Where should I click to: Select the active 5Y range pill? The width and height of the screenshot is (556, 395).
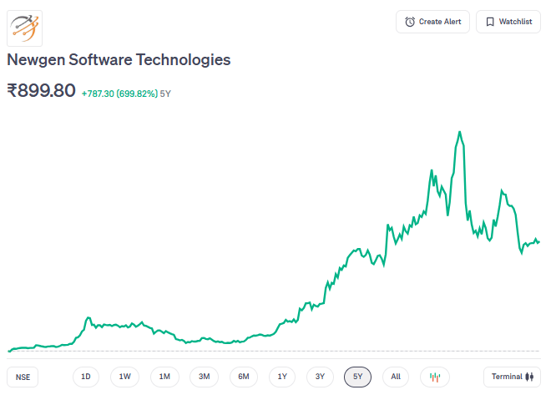357,377
